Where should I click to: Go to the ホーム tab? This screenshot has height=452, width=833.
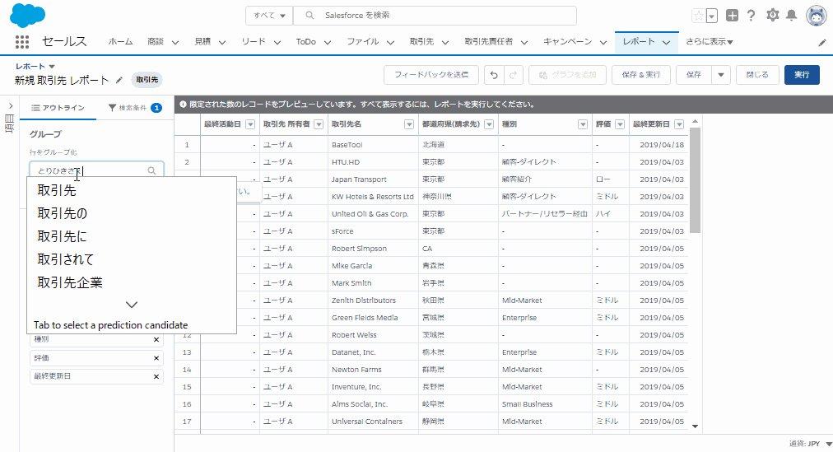pos(121,41)
